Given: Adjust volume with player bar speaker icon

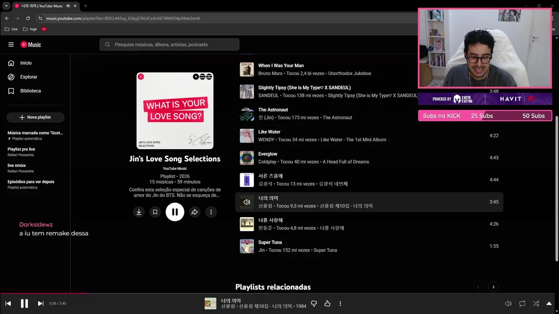Looking at the screenshot, I should (508, 304).
